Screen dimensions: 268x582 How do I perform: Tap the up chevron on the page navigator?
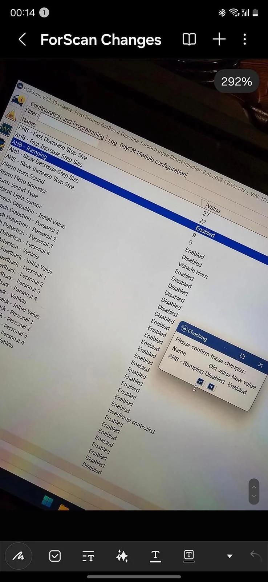(x=254, y=487)
